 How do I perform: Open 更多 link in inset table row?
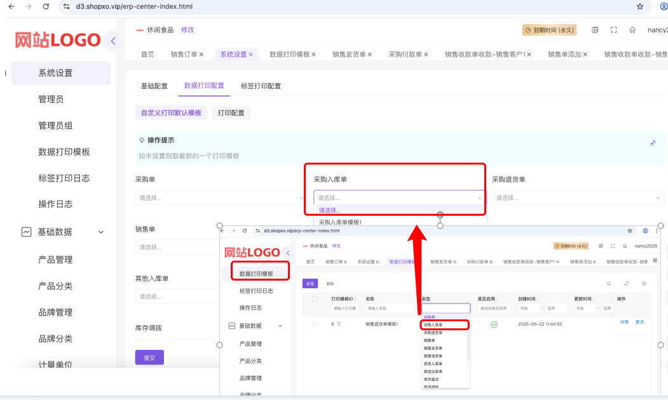pyautogui.click(x=640, y=322)
